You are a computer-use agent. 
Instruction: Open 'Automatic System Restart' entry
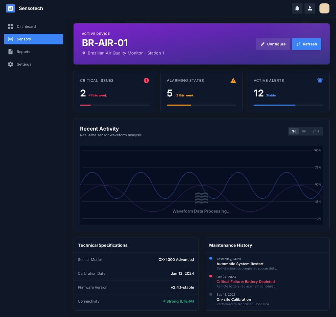(x=240, y=264)
